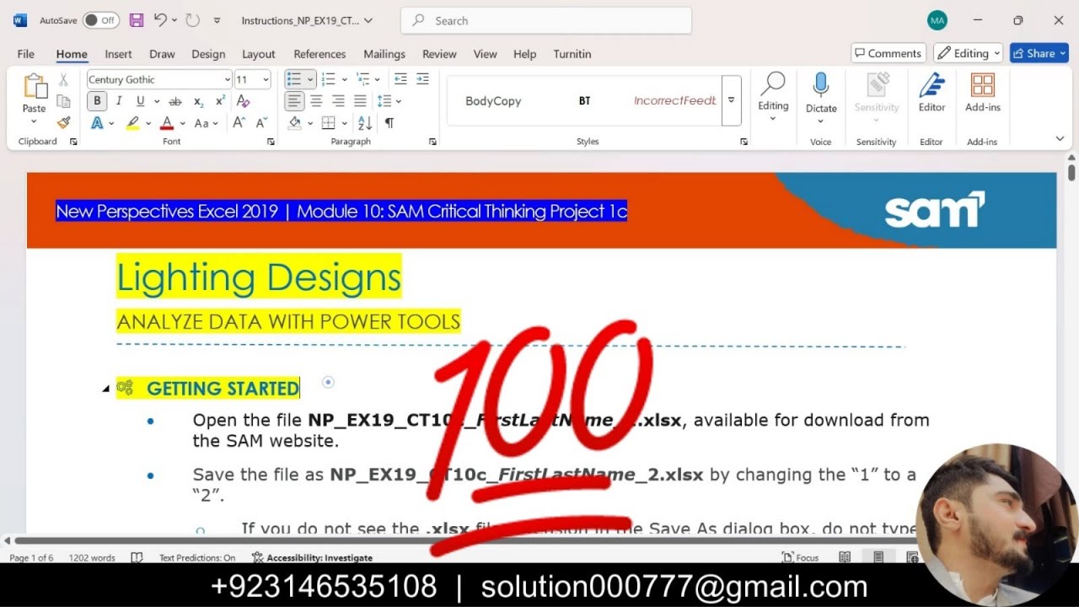Viewport: 1079px width, 607px height.
Task: Collapse the Getting Started heading
Action: tap(105, 389)
